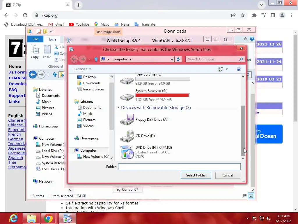
Task: Go up one level in folder dialog
Action: coord(96,59)
